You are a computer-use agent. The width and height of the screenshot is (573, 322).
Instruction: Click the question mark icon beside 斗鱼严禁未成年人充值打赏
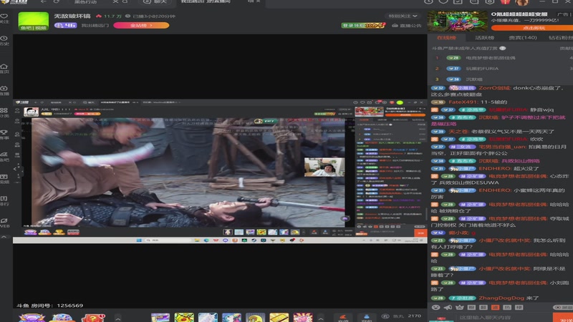(503, 48)
